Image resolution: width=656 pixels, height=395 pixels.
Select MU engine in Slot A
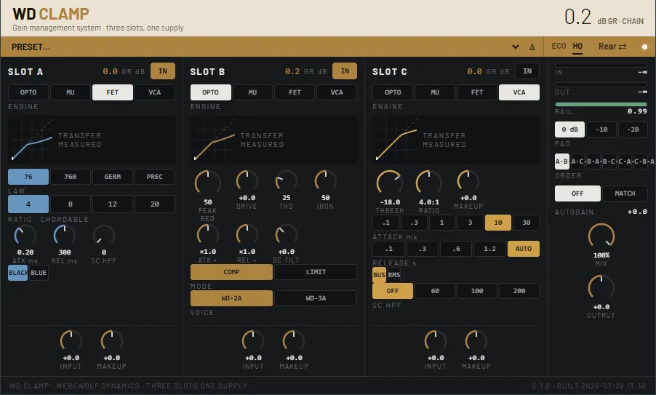point(71,92)
